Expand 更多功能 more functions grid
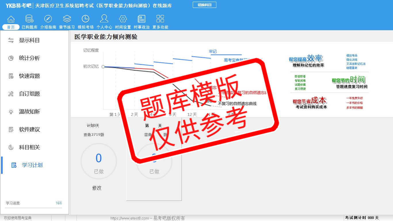Screen dimensions: 393x221 [160, 19]
